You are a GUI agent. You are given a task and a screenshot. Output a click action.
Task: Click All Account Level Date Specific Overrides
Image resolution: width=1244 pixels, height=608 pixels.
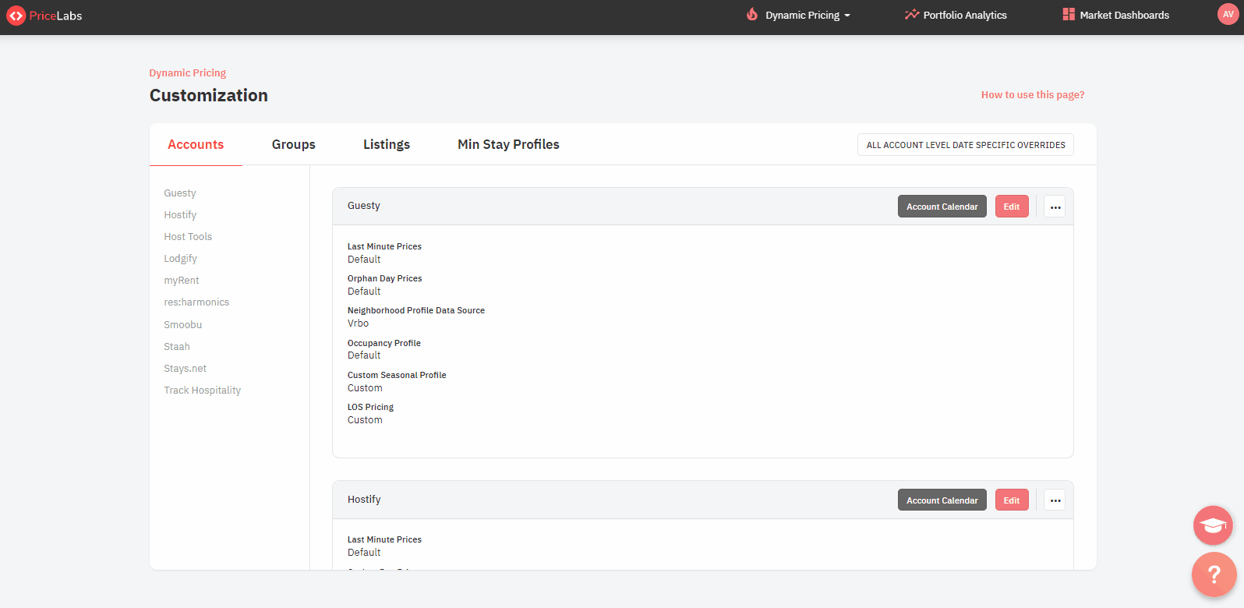(966, 145)
